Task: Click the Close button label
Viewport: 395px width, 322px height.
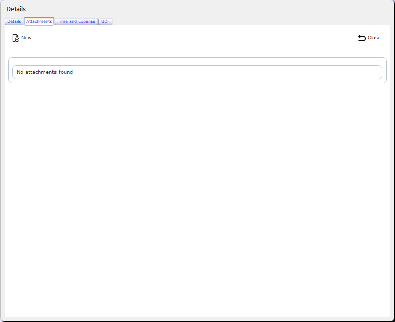Action: pyautogui.click(x=374, y=38)
